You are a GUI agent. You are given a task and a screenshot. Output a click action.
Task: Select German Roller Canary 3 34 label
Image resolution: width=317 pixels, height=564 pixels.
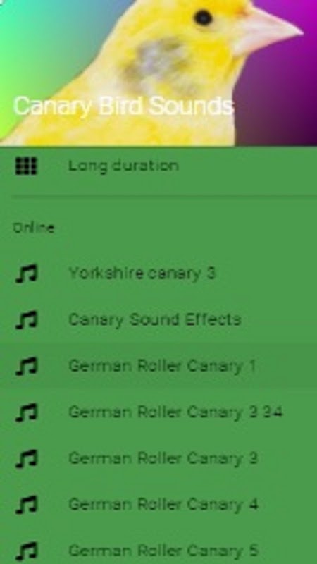[x=175, y=412]
